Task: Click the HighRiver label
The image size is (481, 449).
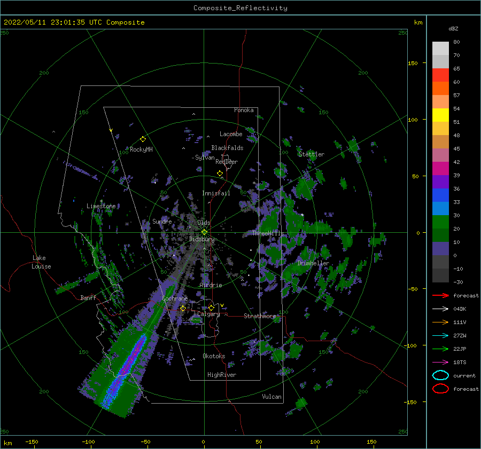Action: pyautogui.click(x=222, y=375)
